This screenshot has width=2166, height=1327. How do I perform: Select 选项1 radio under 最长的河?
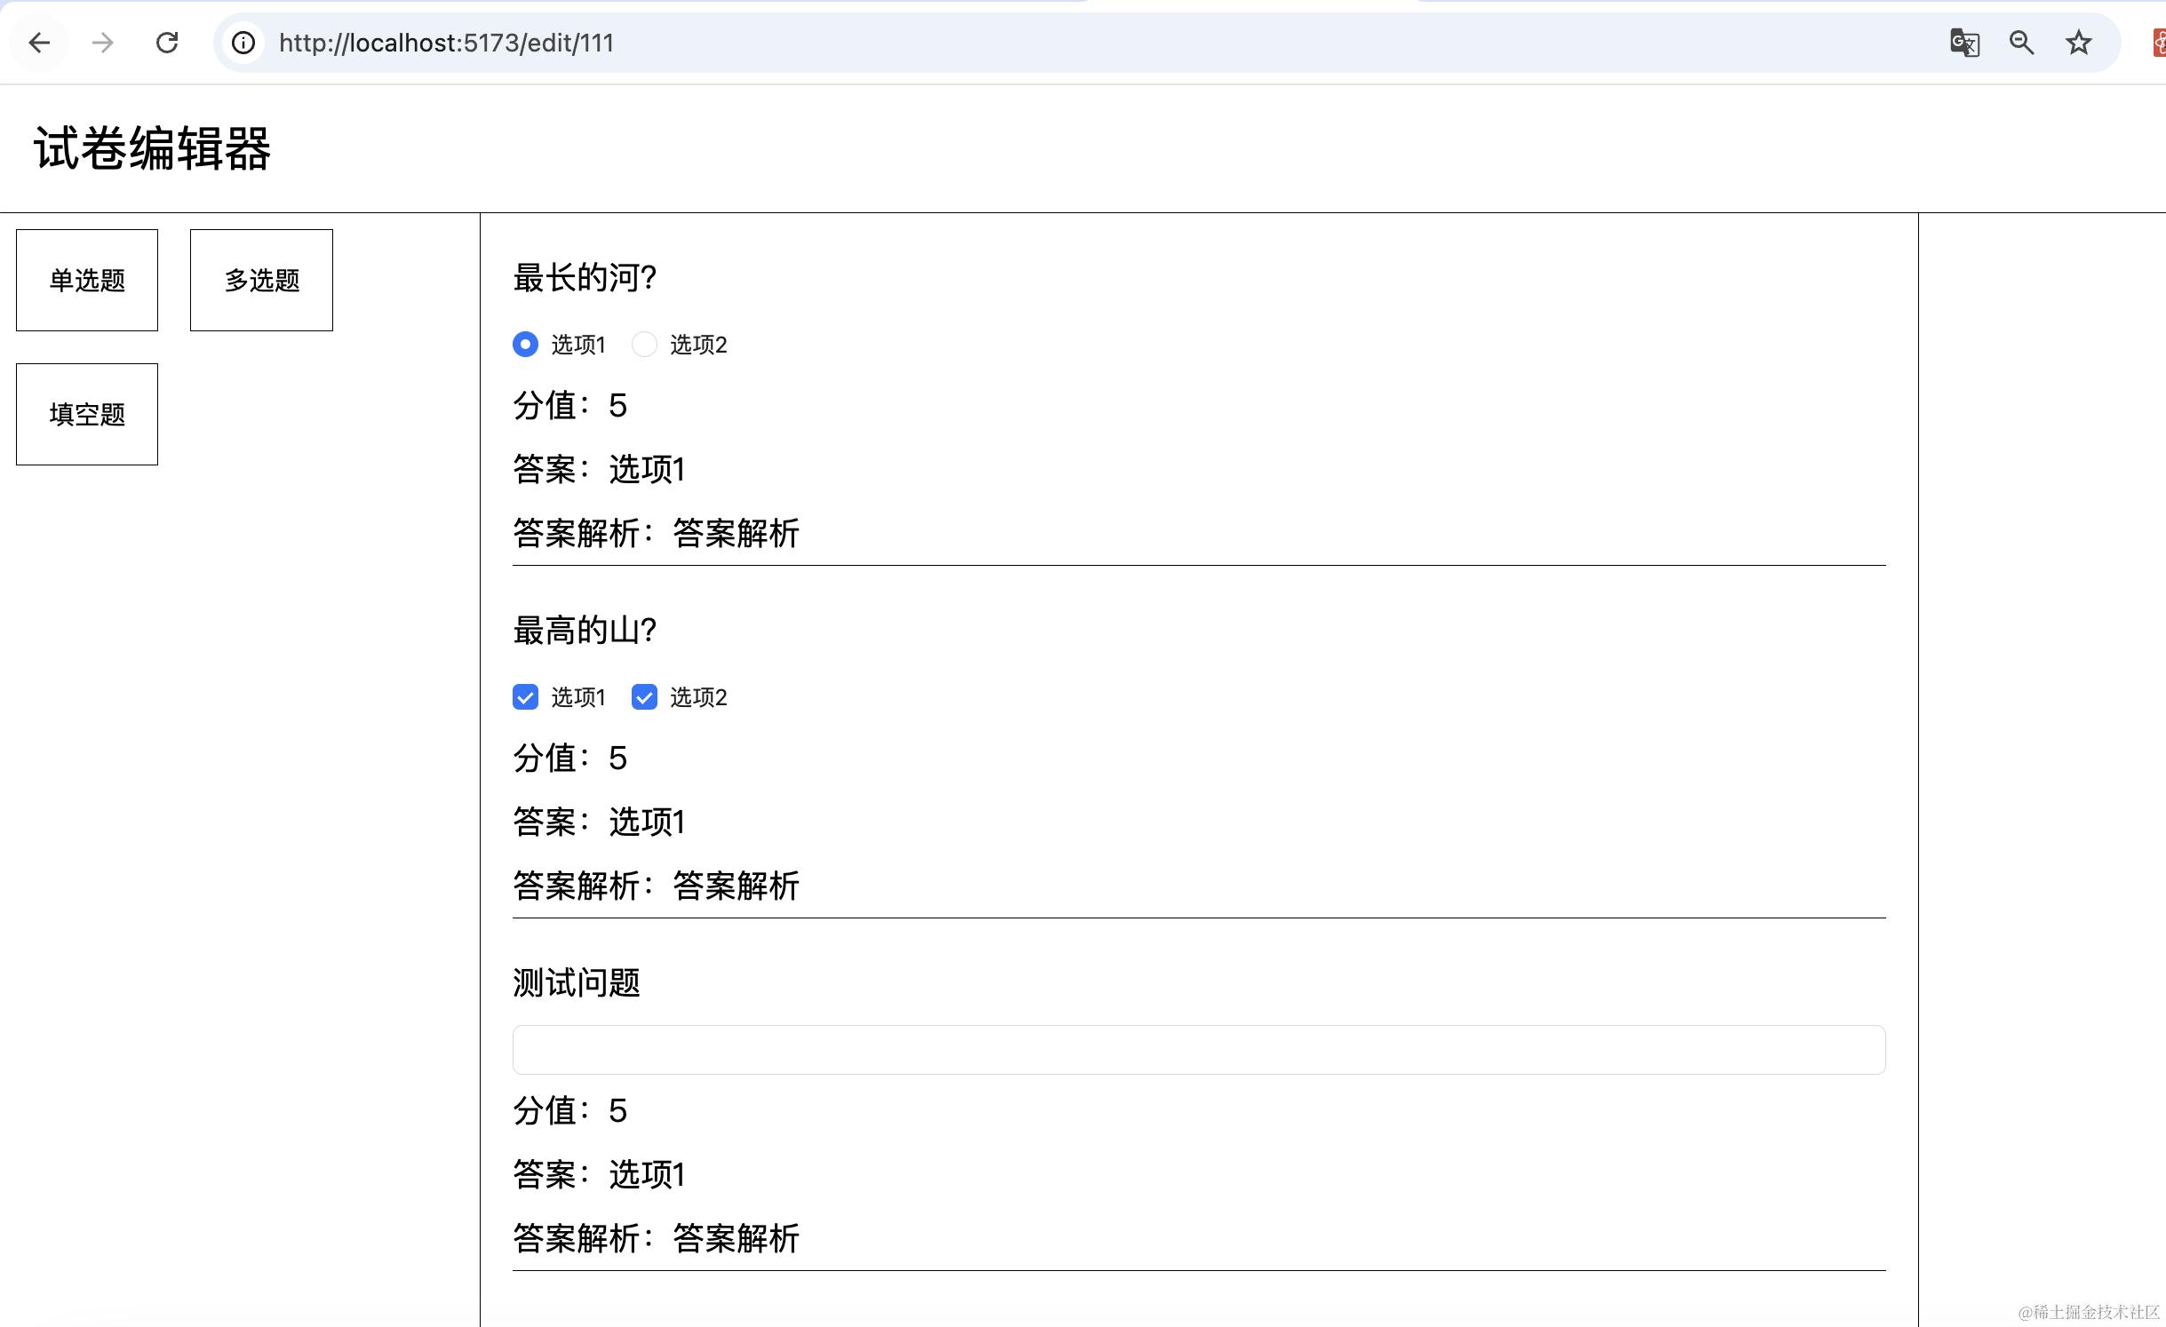525,345
